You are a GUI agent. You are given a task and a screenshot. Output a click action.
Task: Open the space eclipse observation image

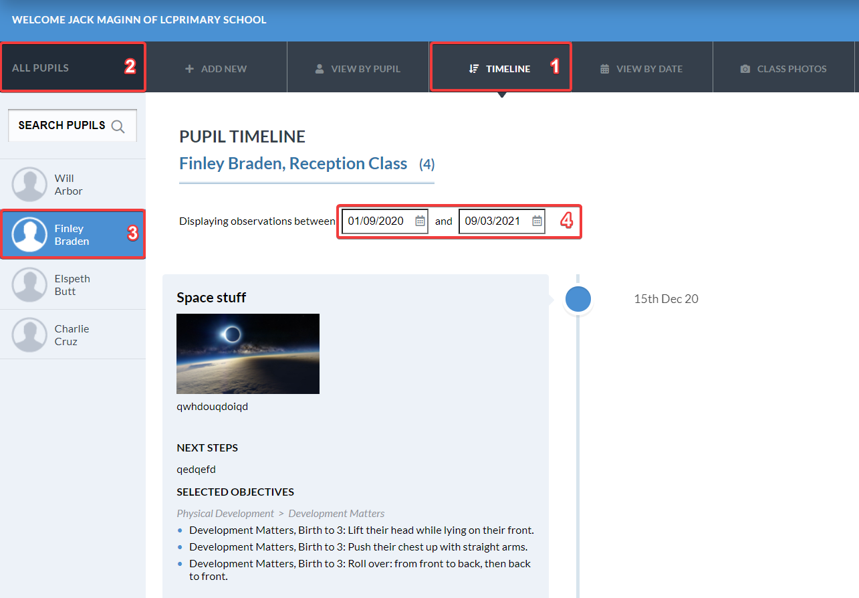[247, 353]
